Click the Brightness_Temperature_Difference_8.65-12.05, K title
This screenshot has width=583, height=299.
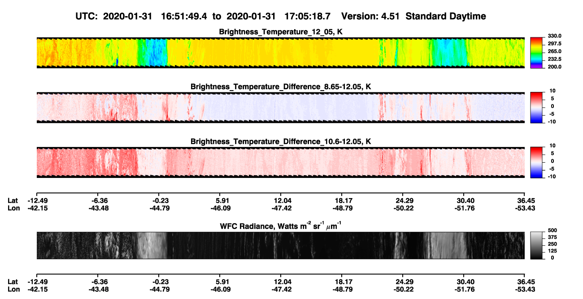(x=281, y=86)
